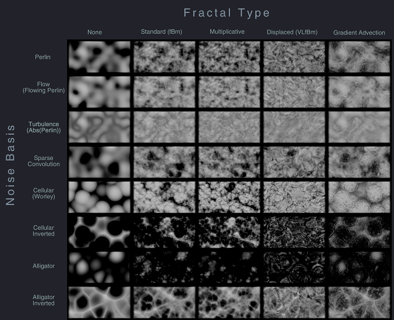394x320 pixels.
Task: Select the Sparse Convolution Displaced (VLfBm) thumbnail
Action: (x=294, y=162)
